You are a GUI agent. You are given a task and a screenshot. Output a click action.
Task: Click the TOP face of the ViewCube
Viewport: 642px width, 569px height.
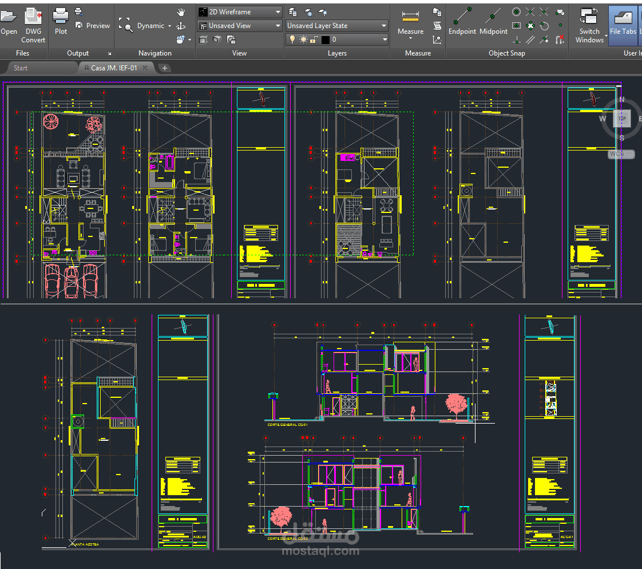coord(621,118)
